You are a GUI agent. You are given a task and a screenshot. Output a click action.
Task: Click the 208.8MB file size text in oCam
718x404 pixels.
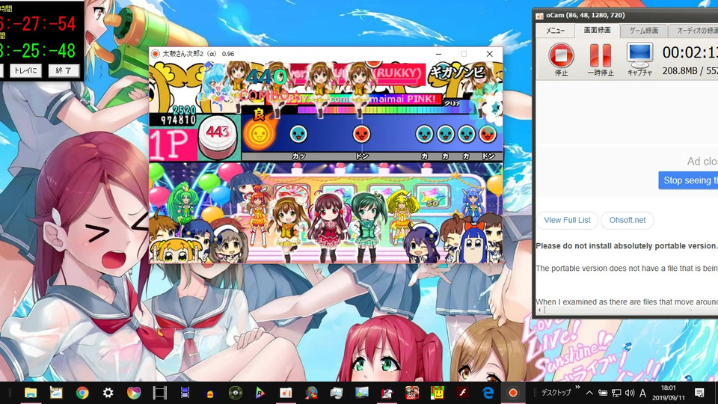point(681,71)
